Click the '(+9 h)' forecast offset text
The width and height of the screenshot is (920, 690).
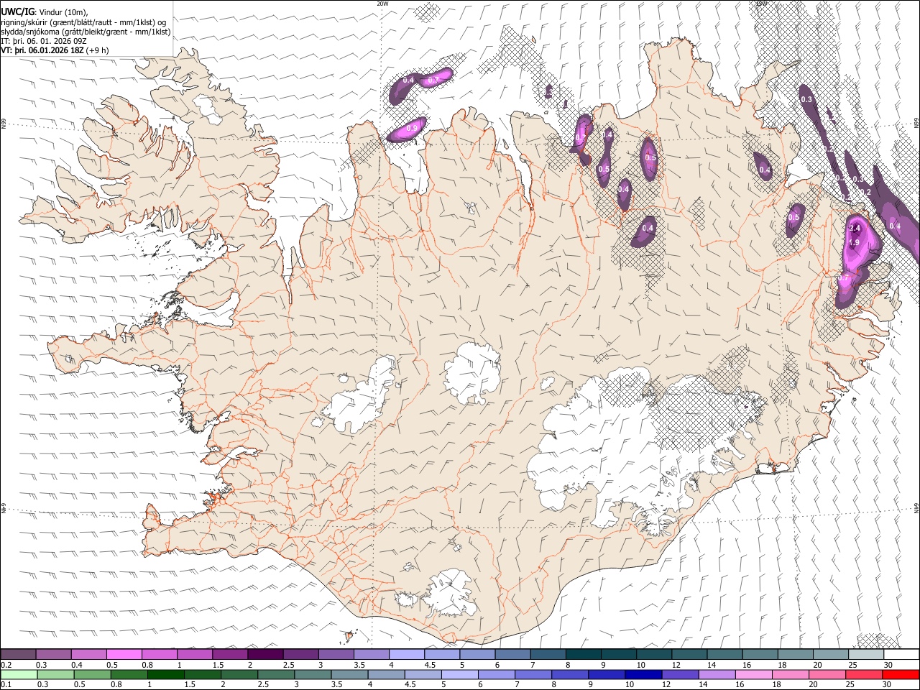[x=98, y=50]
